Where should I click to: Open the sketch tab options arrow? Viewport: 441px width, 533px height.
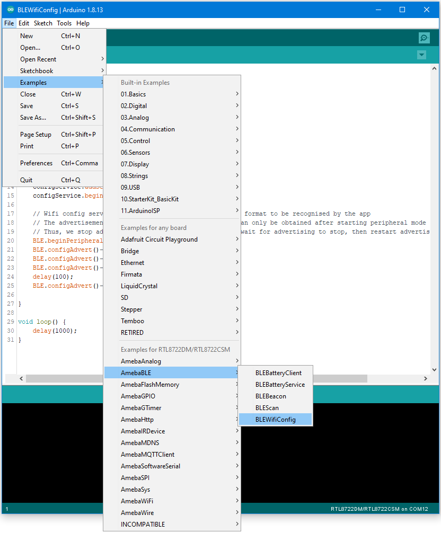tap(421, 55)
